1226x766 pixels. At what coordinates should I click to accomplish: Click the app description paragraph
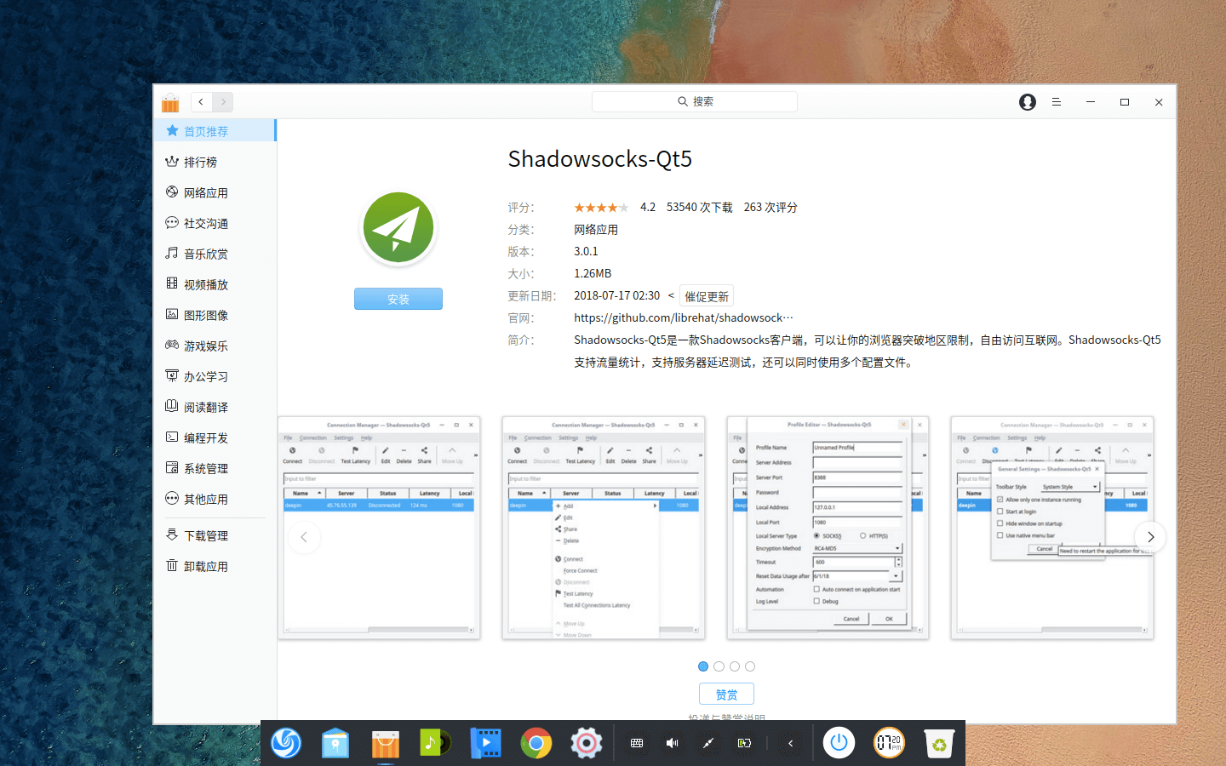[868, 351]
